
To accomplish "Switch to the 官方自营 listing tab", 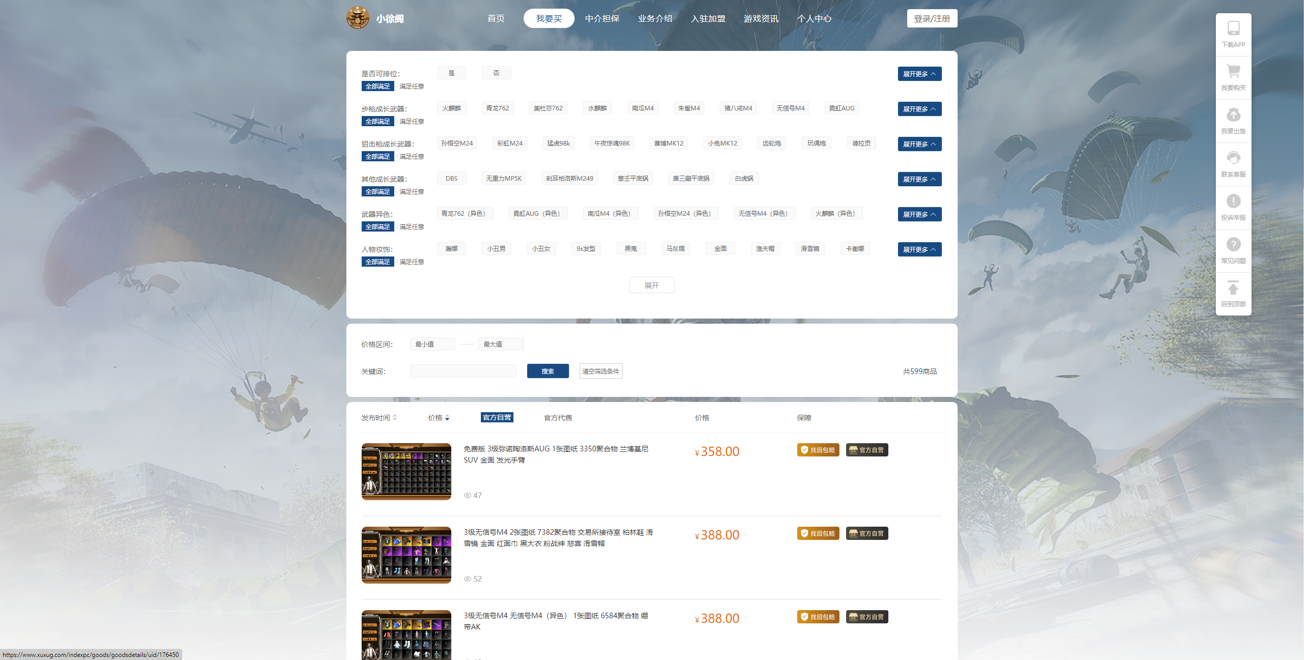I will coord(497,418).
